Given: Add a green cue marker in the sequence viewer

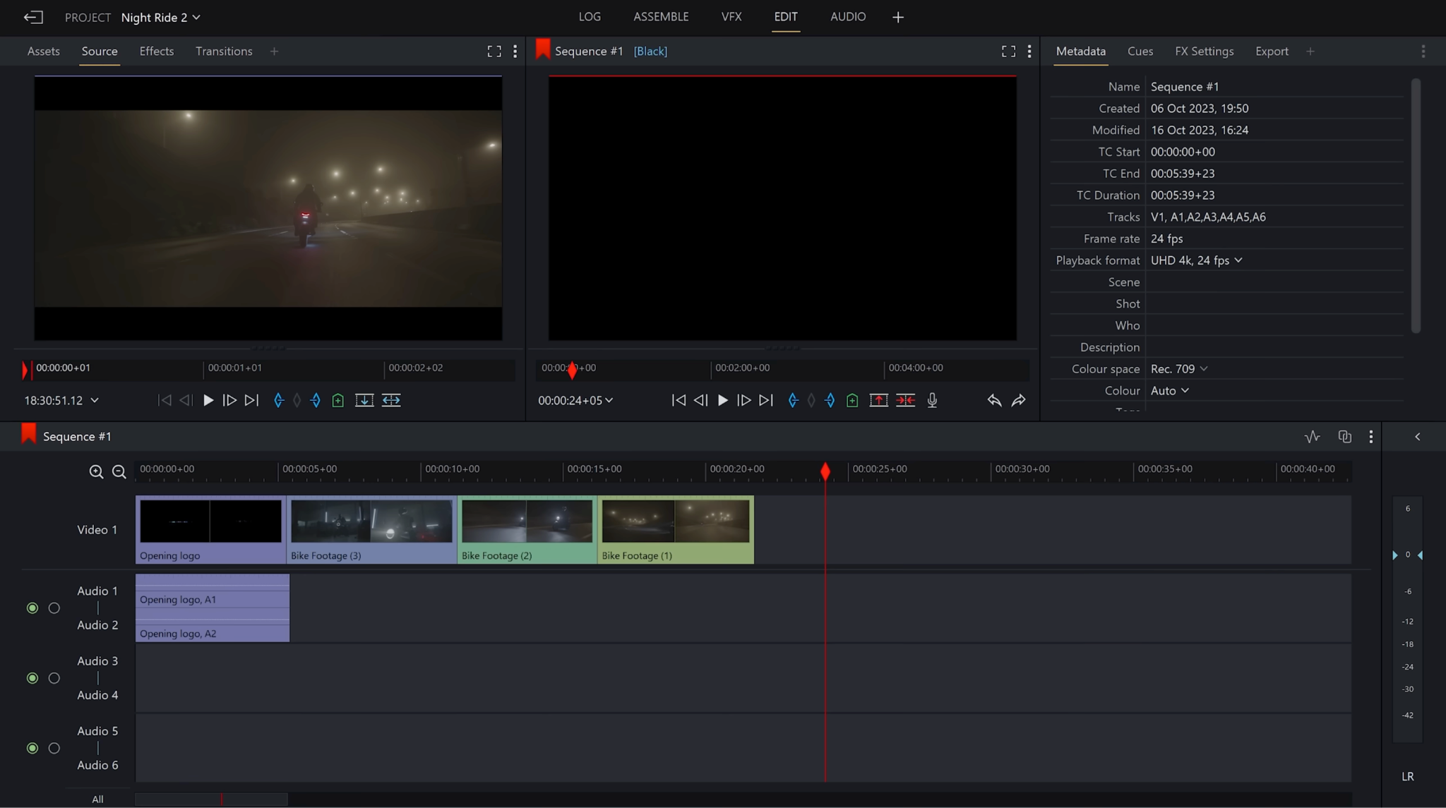Looking at the screenshot, I should coord(852,400).
